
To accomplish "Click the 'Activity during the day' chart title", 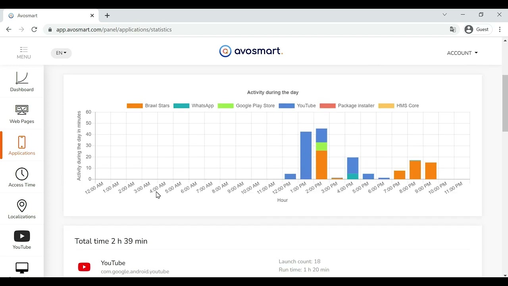I will click(273, 93).
